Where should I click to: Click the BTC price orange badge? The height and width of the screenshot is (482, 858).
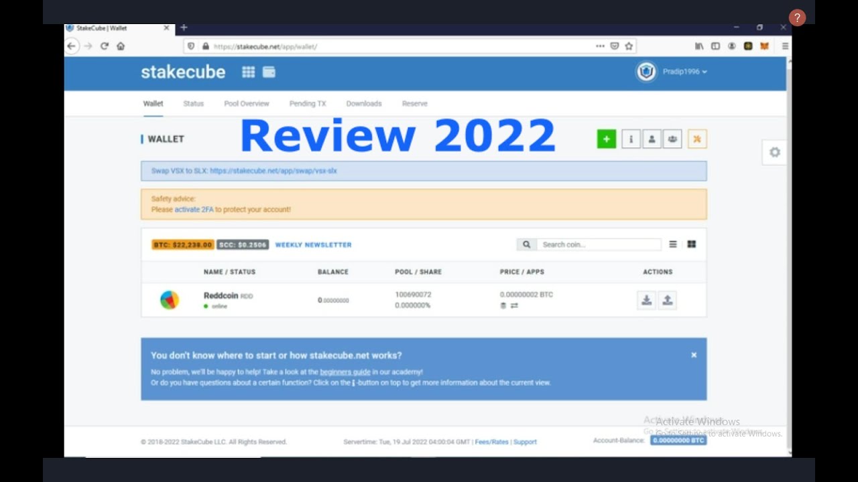pos(183,245)
